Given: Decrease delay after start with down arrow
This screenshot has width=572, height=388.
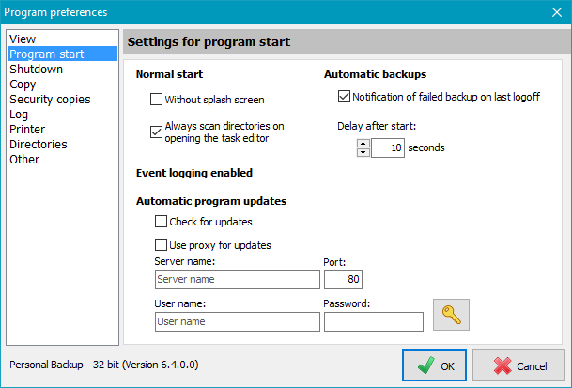Looking at the screenshot, I should [363, 152].
